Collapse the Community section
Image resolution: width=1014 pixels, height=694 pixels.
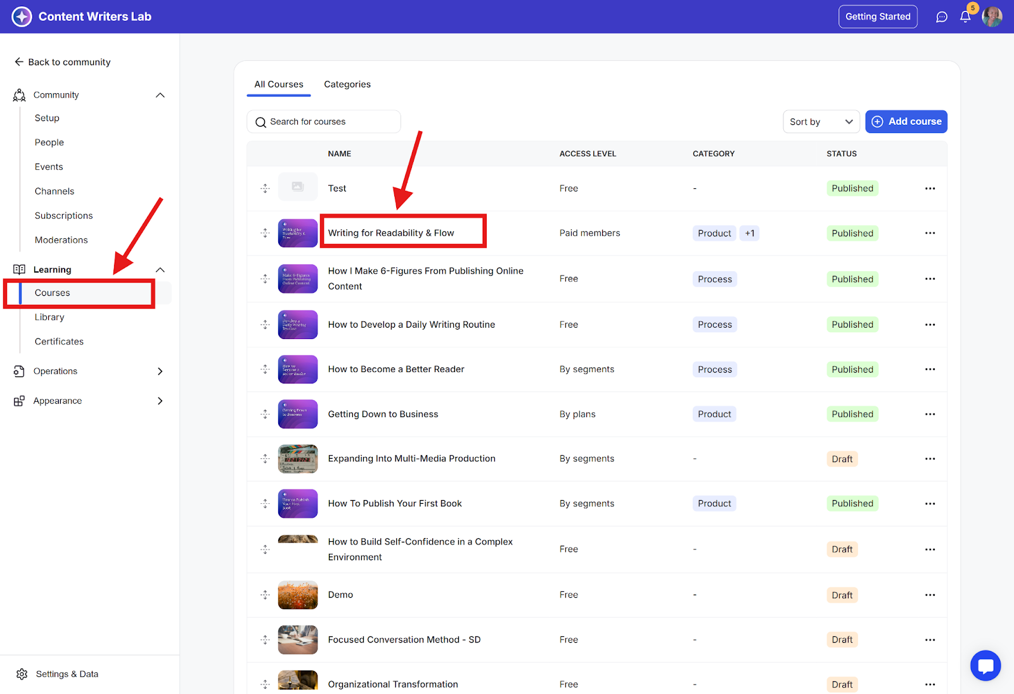point(160,95)
